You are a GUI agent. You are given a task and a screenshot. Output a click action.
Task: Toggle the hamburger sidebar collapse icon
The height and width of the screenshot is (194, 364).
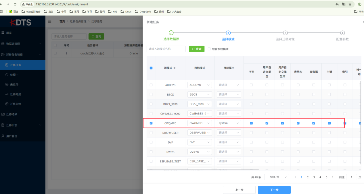49,21
